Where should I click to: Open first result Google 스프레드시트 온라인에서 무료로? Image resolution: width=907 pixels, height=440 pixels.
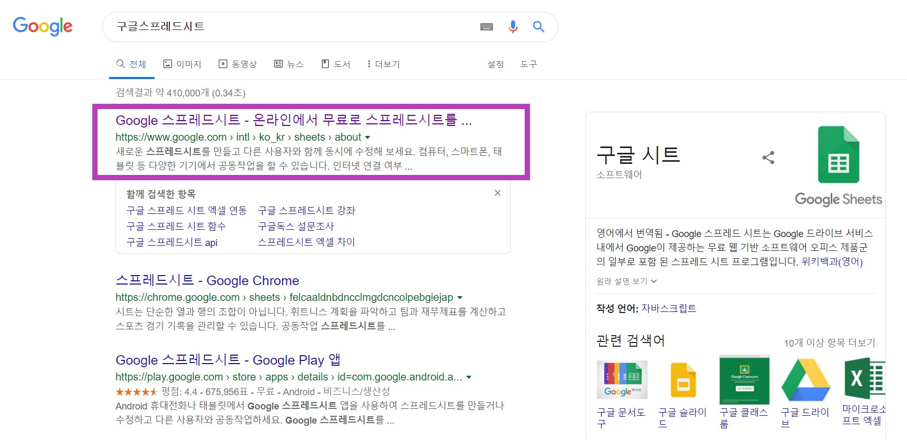(x=294, y=120)
